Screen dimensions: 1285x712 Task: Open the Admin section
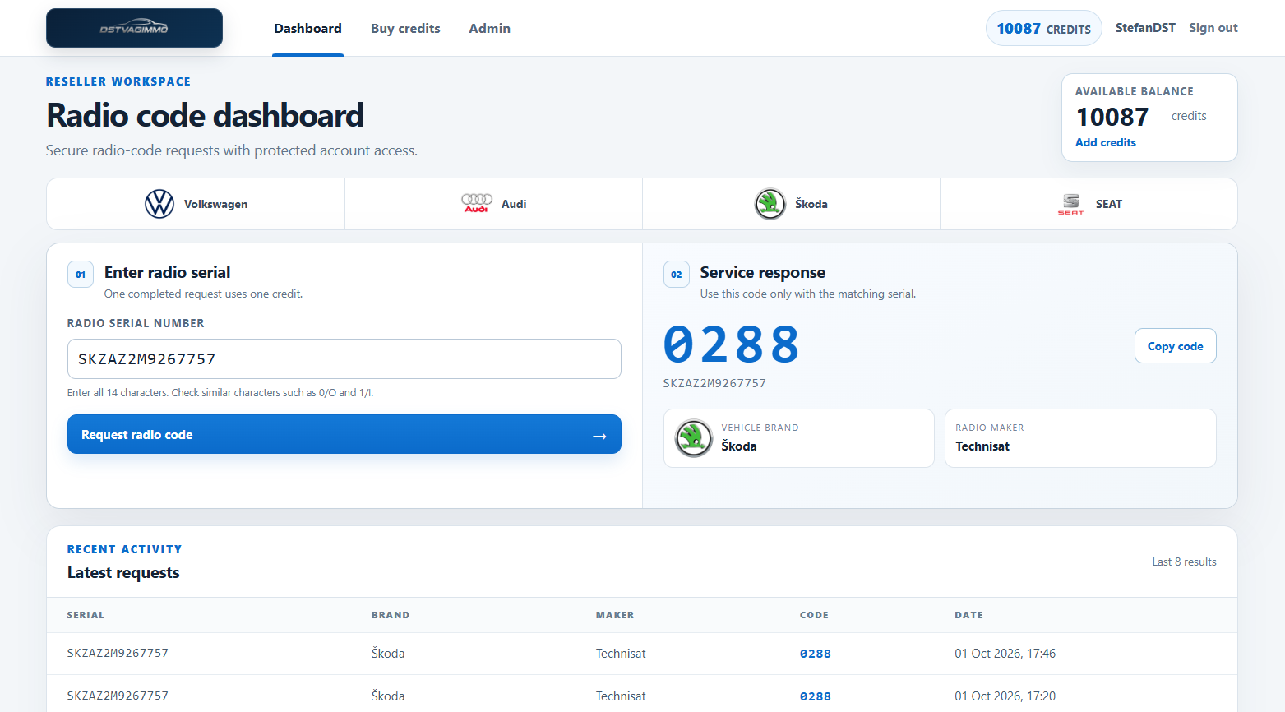tap(489, 28)
